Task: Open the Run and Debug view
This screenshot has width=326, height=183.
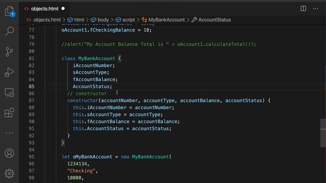Action: [x=9, y=72]
